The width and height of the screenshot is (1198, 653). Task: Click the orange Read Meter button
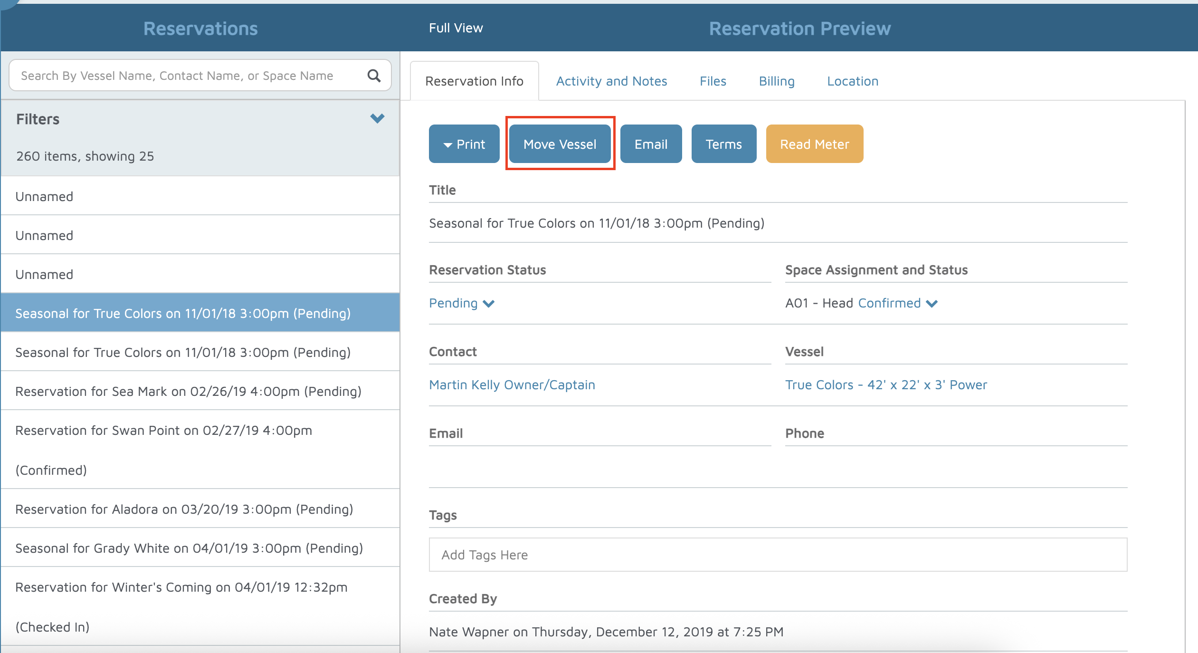[x=814, y=144]
